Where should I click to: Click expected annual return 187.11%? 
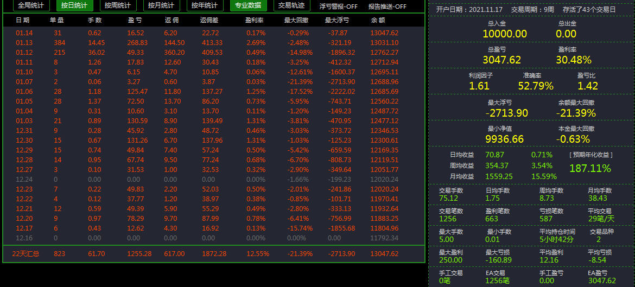(590, 168)
